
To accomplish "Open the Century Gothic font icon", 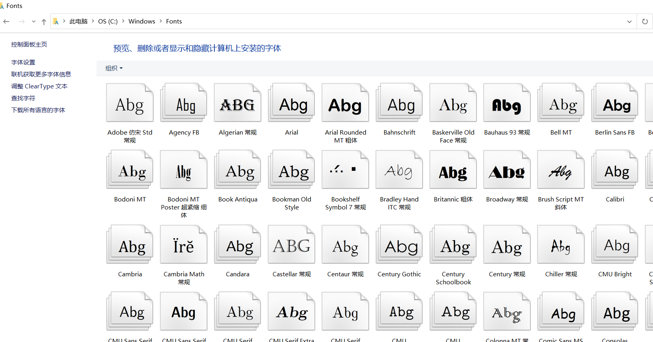I will point(399,244).
